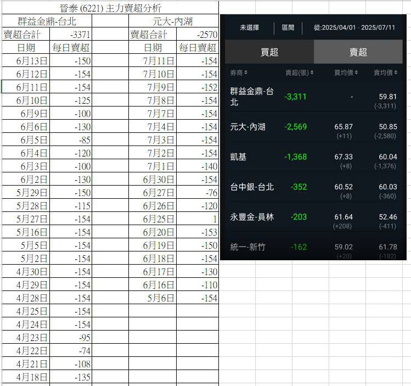Click the -352 sell value

(x=299, y=187)
